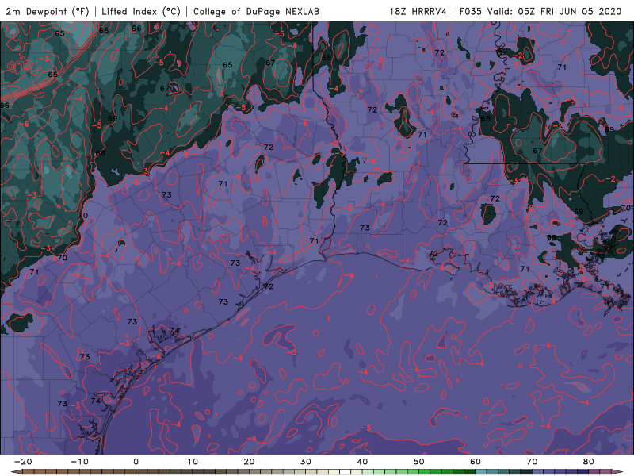Click the '0' color scale label
The width and height of the screenshot is (634, 476).
136,462
